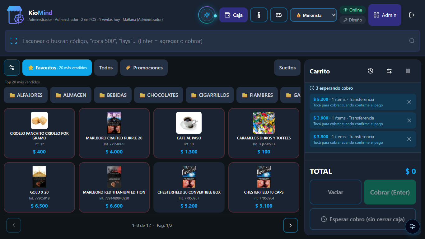Open the Promociones tab
This screenshot has height=239, width=425.
tap(144, 68)
